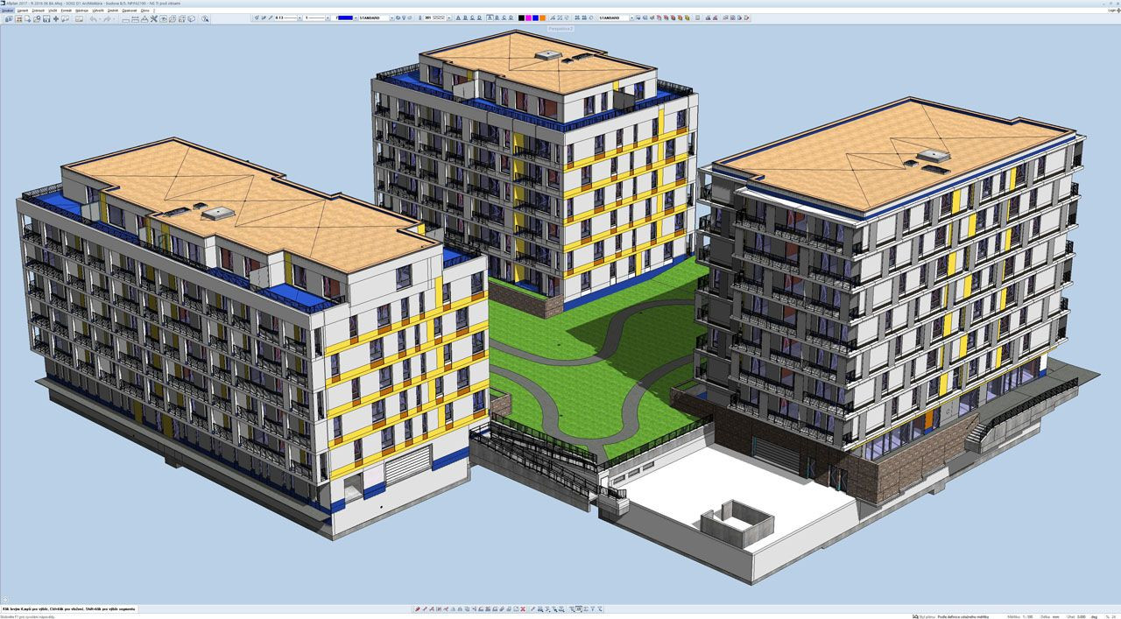
Task: Click the plus icon in the top toolbar
Action: pyautogui.click(x=56, y=18)
